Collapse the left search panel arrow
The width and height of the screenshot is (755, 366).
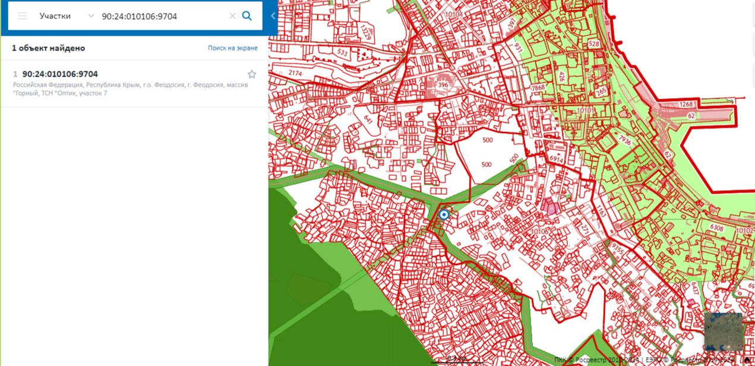[x=273, y=16]
